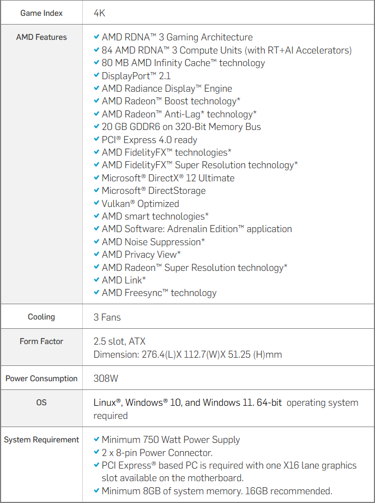The height and width of the screenshot is (503, 375).
Task: Click the checkmark next to 2 x 8-pin Power Connector
Action: [x=96, y=452]
